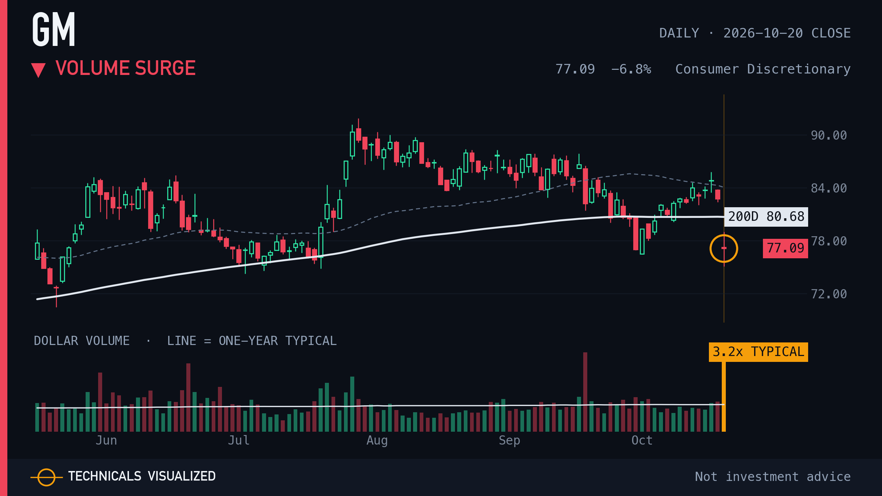The image size is (882, 496).
Task: Click the Consumer Discretionary sector label
Action: pos(763,69)
